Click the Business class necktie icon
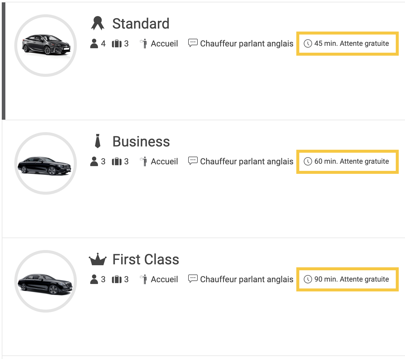 point(98,141)
